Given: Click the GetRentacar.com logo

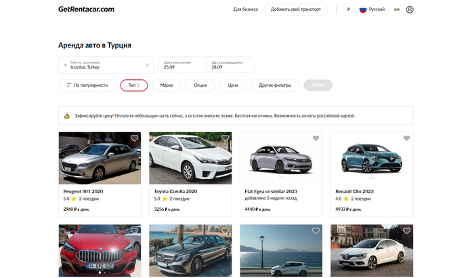Looking at the screenshot, I should (x=86, y=9).
